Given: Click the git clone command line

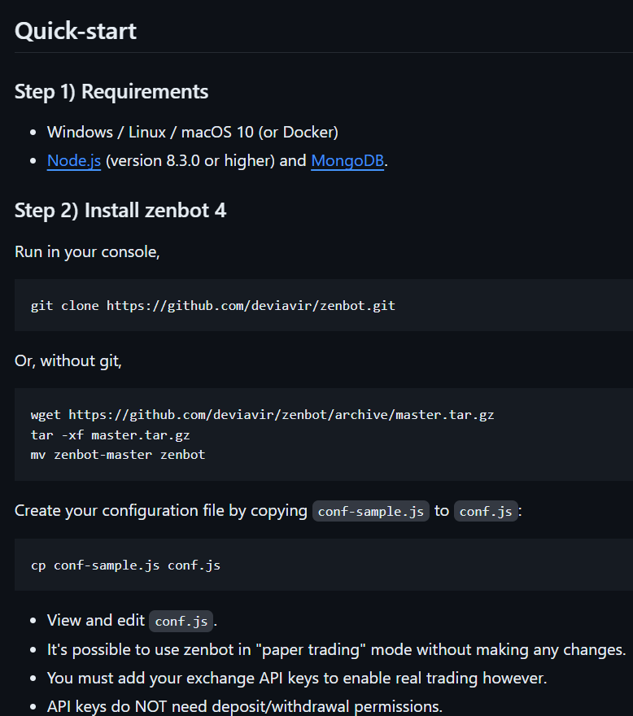Looking at the screenshot, I should point(213,305).
